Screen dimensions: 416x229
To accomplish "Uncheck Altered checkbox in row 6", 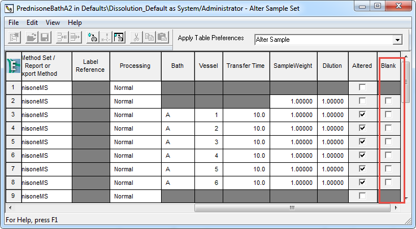I will click(x=362, y=155).
